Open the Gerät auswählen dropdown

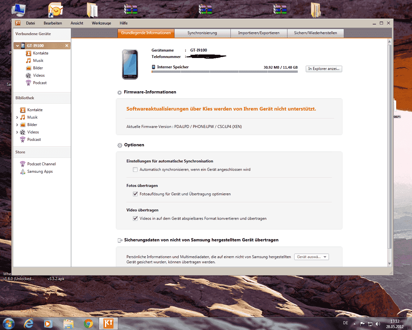[312, 257]
